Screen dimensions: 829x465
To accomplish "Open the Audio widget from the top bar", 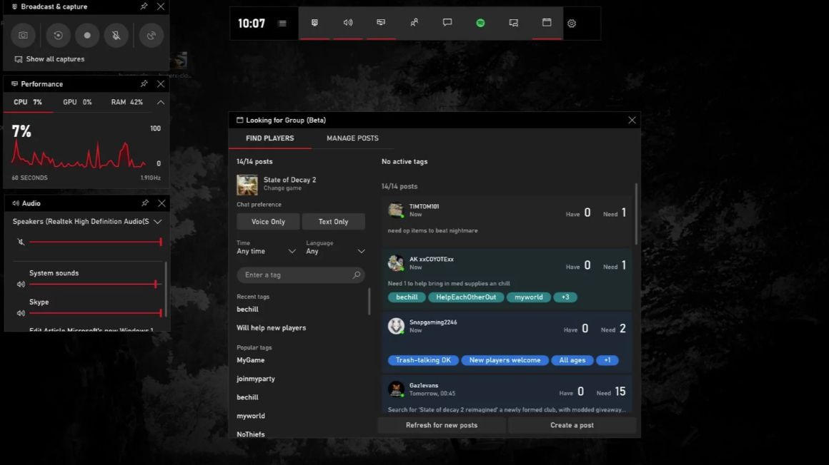I will [348, 23].
